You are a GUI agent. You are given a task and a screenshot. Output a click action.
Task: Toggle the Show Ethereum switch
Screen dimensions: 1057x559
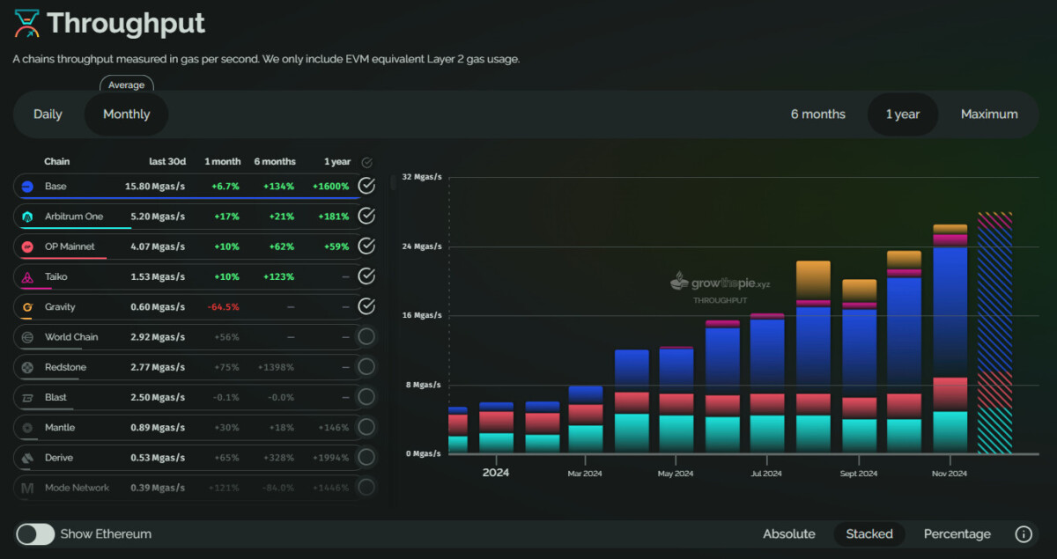(35, 534)
